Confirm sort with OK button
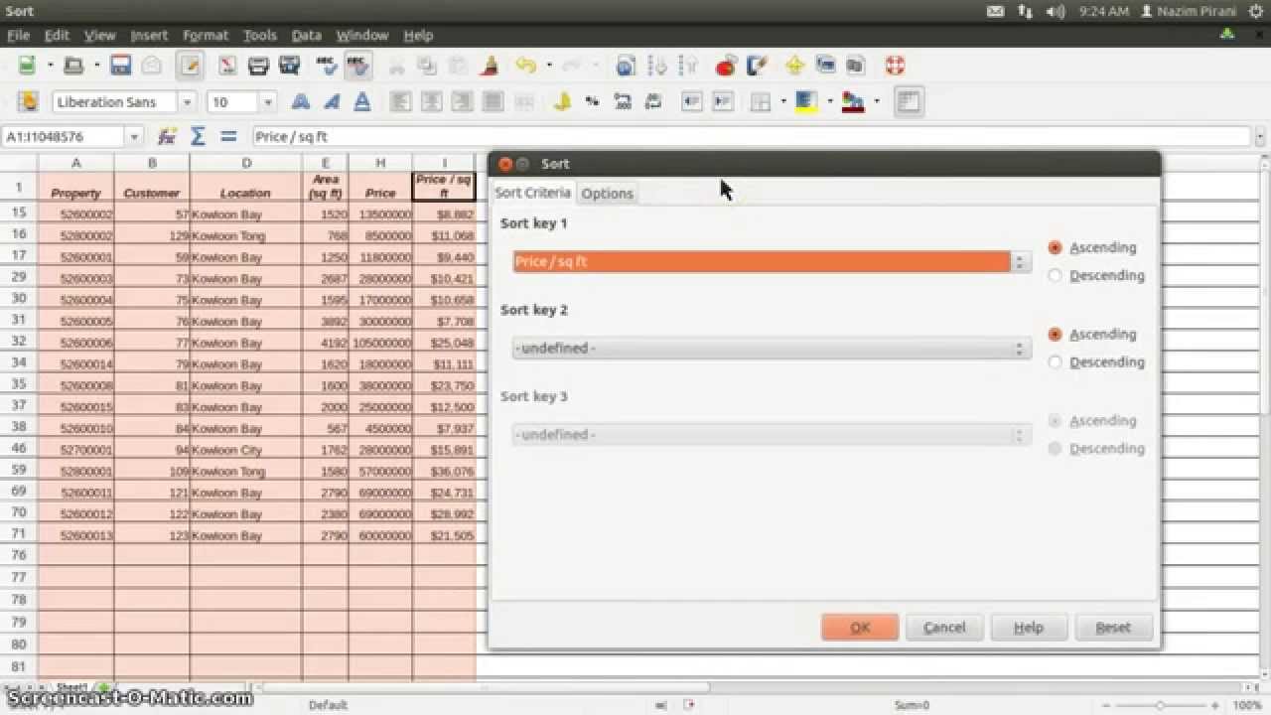 tap(860, 627)
